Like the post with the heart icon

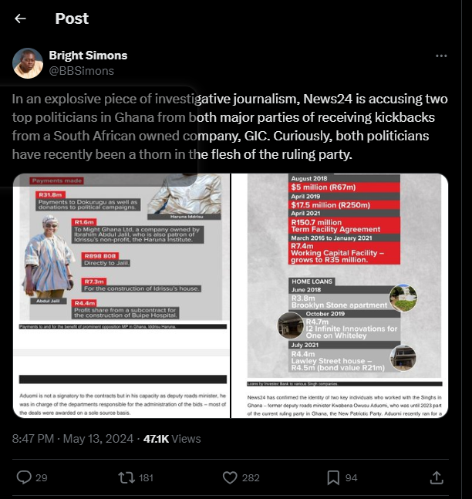click(229, 477)
